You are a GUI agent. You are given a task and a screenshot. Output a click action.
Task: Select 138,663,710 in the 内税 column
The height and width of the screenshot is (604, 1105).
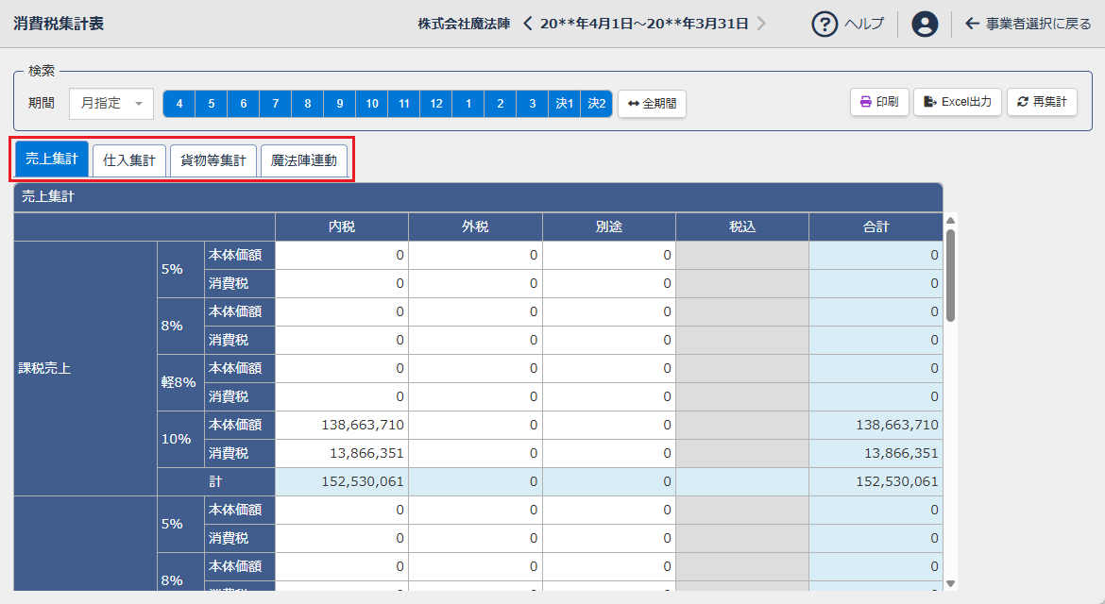pos(342,426)
